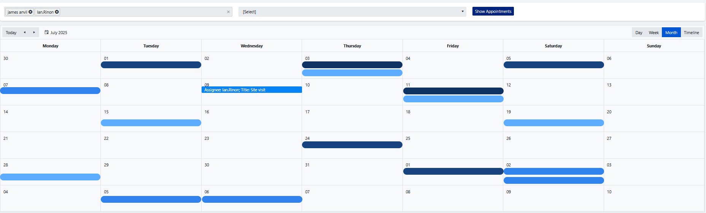Viewport: 706px width, 213px height.
Task: Switch to Week view
Action: pyautogui.click(x=654, y=33)
